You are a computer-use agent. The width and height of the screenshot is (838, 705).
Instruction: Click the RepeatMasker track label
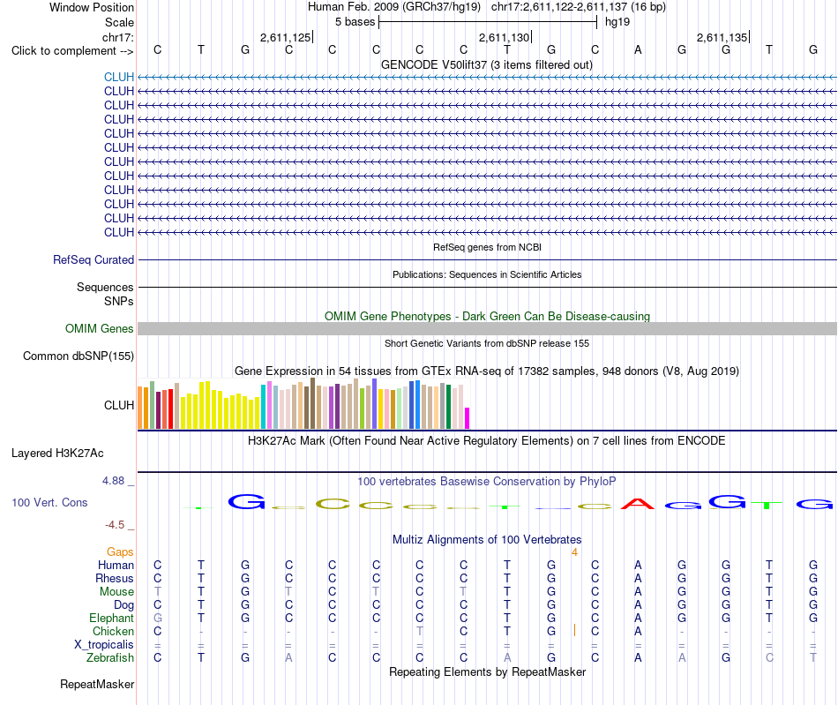click(97, 684)
